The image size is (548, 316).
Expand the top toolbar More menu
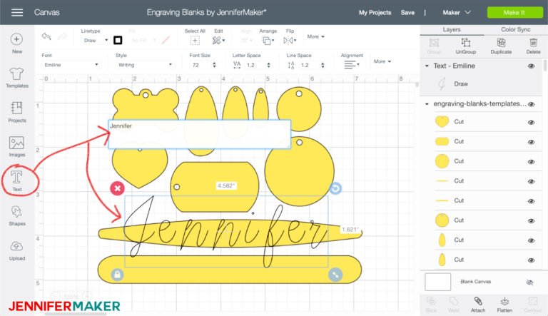click(x=315, y=36)
